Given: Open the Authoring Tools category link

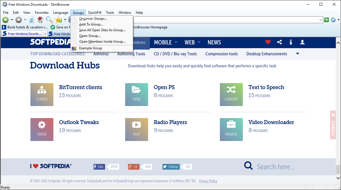Looking at the screenshot, I should 131,54.
